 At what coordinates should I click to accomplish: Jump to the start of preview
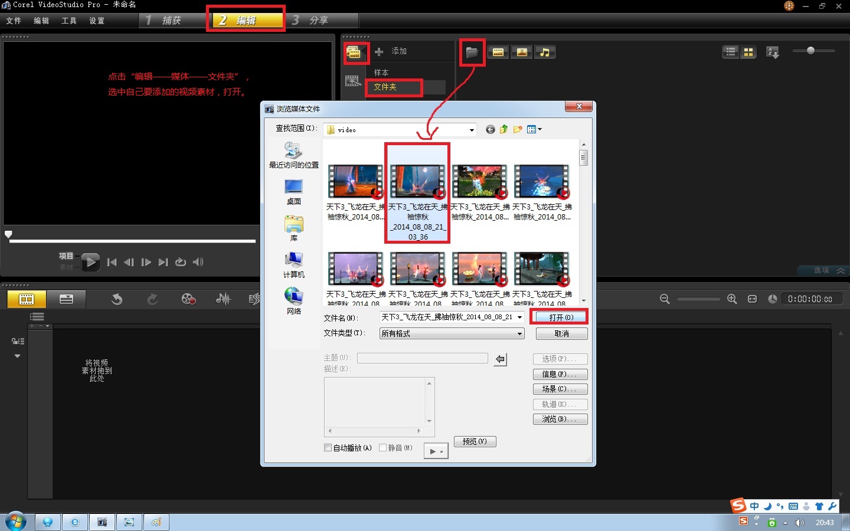[112, 262]
